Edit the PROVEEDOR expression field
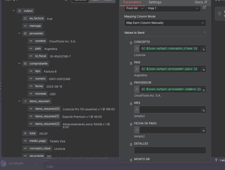Screen dimensions: 225x170 pyautogui.click(x=170, y=89)
